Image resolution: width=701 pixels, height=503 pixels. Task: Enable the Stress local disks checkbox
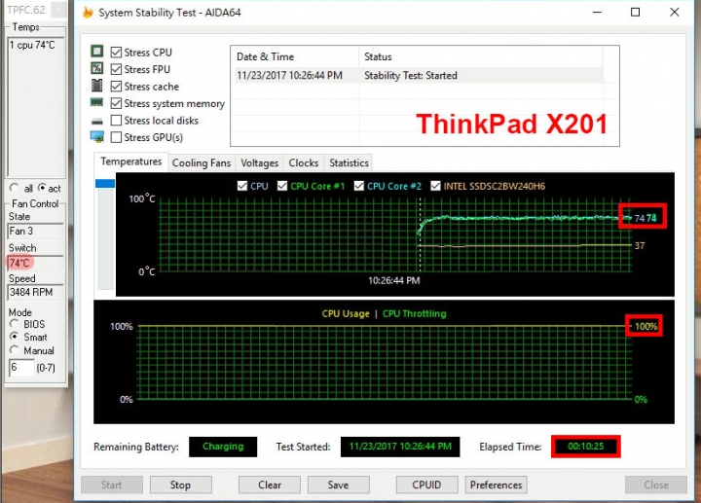(x=116, y=121)
